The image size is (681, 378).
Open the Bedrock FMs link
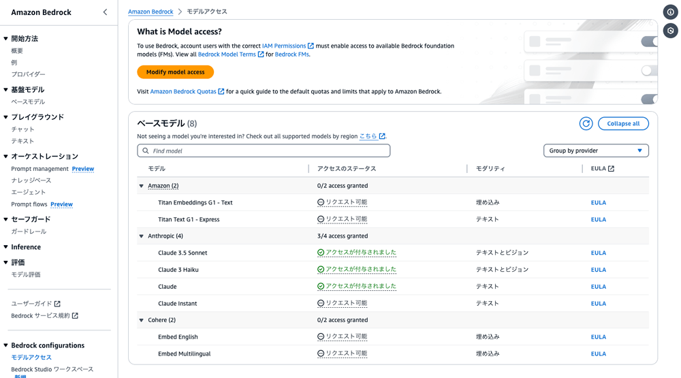click(x=292, y=54)
